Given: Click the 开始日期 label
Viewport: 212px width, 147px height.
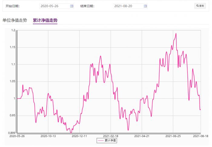Looking at the screenshot, I should 13,6.
